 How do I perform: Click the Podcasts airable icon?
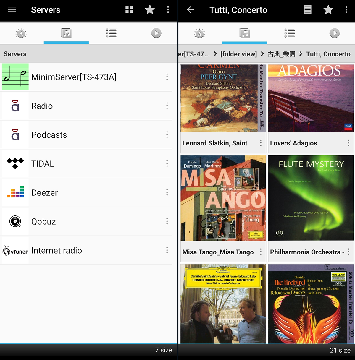15,135
